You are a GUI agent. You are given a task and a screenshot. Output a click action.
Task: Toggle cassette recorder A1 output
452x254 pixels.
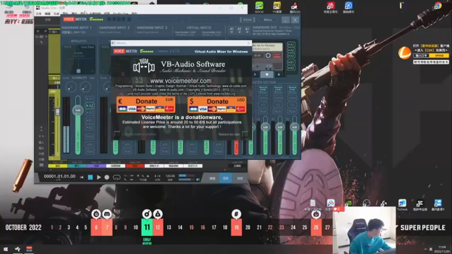click(291, 45)
